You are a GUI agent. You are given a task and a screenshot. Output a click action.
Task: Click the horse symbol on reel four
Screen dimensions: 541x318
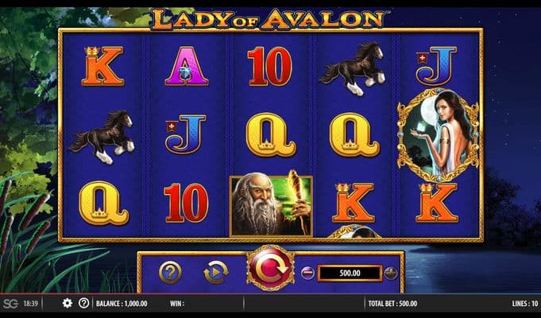pos(353,68)
